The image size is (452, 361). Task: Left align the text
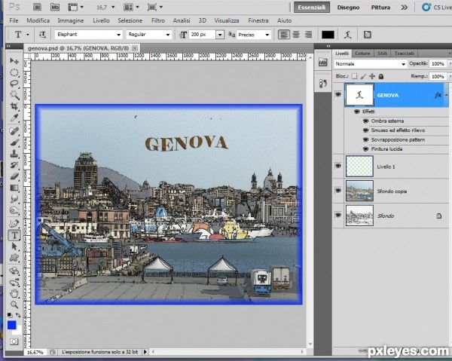tap(284, 35)
